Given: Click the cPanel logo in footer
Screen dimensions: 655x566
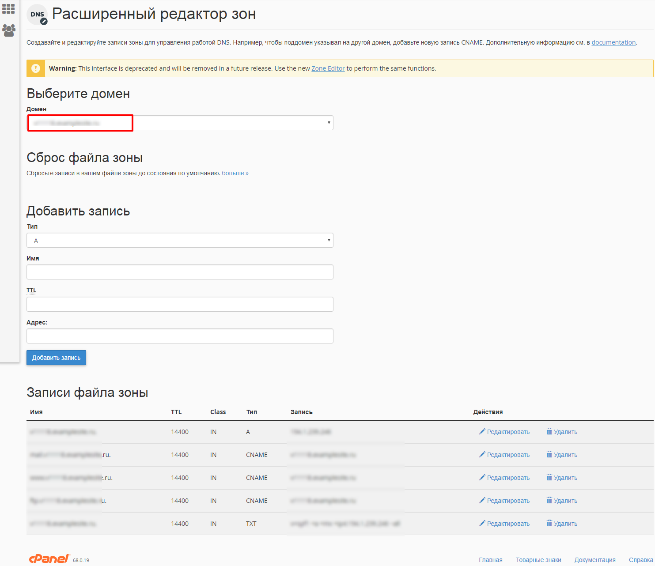Looking at the screenshot, I should [49, 559].
